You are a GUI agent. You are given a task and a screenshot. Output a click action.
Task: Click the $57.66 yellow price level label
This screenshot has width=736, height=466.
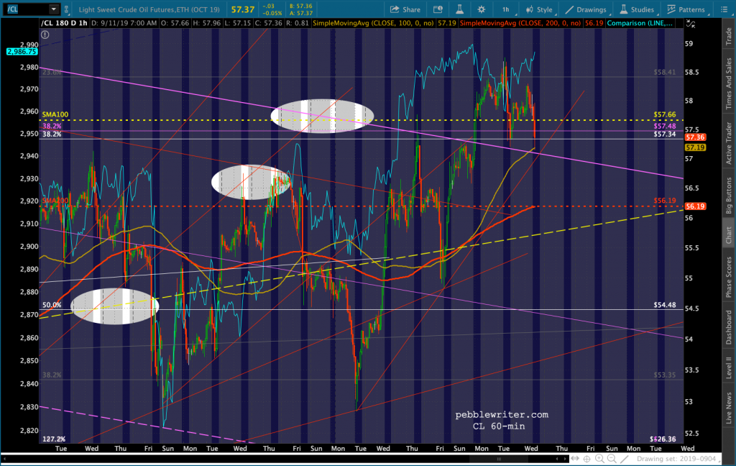pyautogui.click(x=665, y=114)
